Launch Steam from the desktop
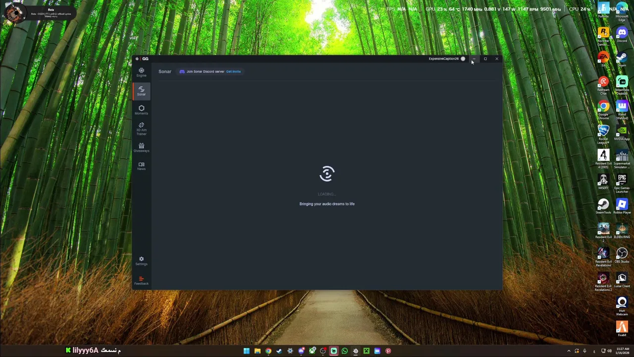This screenshot has height=357, width=634. point(622,59)
